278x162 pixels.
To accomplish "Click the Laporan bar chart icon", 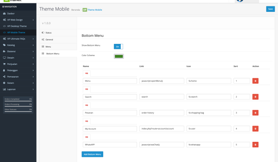I will tap(4, 89).
